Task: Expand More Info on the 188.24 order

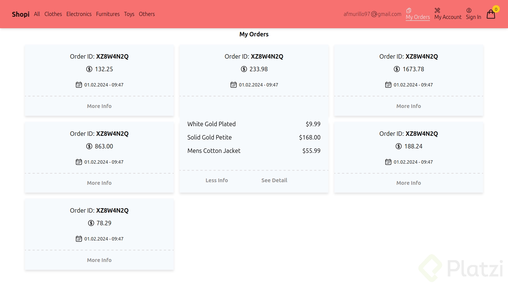Action: coord(409,183)
